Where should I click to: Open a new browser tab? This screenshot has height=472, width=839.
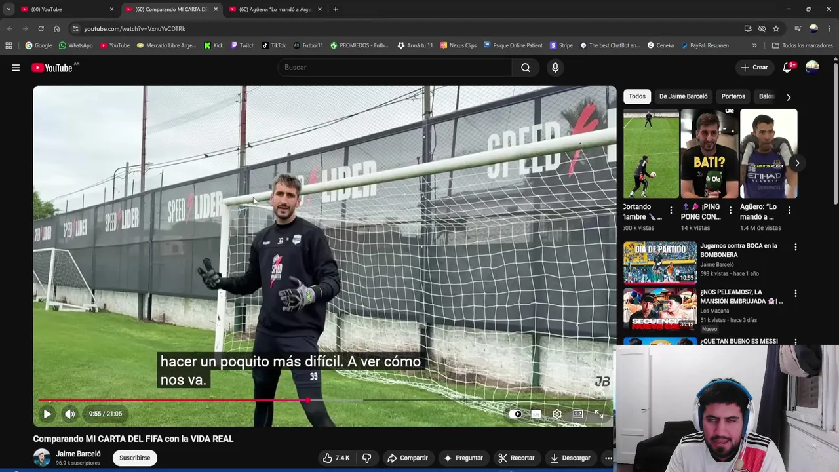[x=336, y=9]
